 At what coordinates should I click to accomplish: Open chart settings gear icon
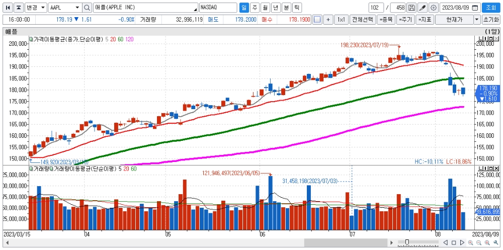(x=434, y=8)
